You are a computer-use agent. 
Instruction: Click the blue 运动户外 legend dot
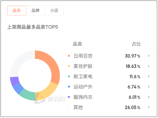click(x=69, y=87)
